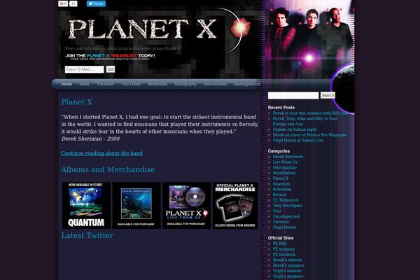This screenshot has height=280, width=420.
Task: Open the Multimedia navigation item
Action: [157, 84]
